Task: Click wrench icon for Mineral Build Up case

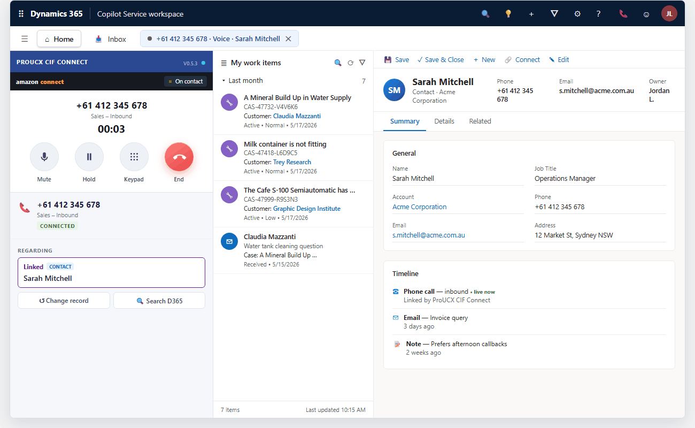Action: pyautogui.click(x=229, y=102)
